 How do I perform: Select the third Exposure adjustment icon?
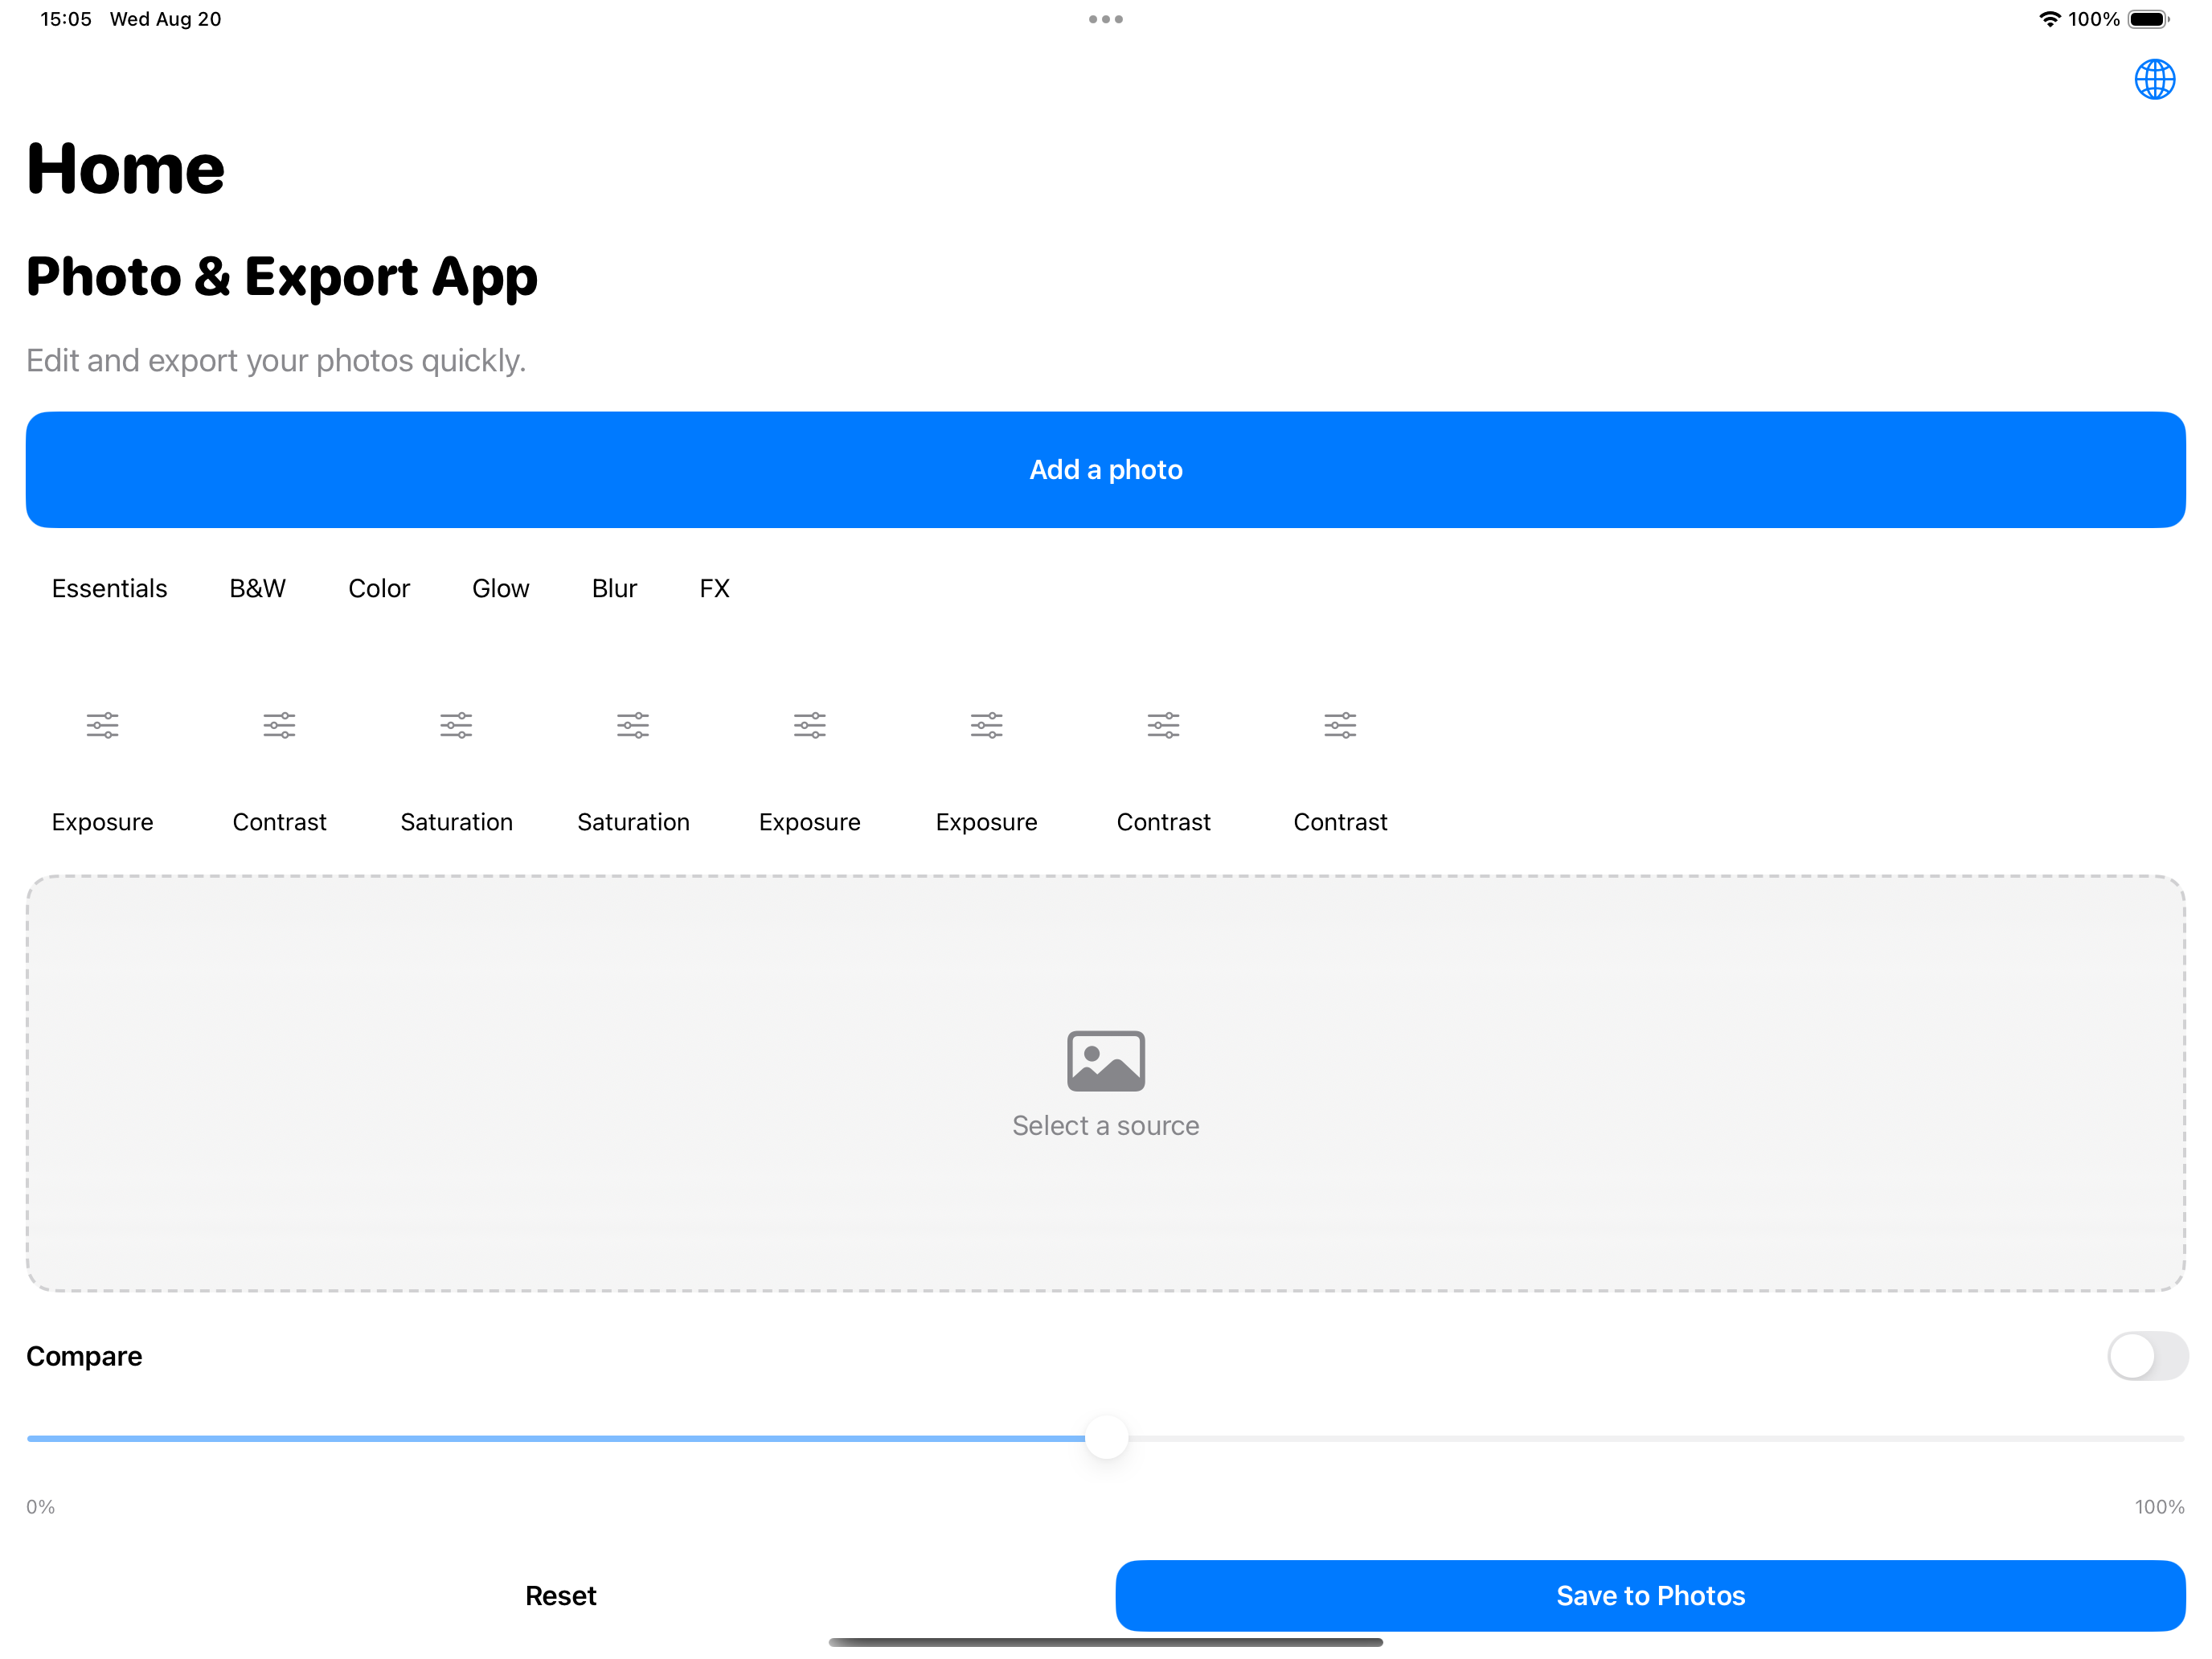986,725
